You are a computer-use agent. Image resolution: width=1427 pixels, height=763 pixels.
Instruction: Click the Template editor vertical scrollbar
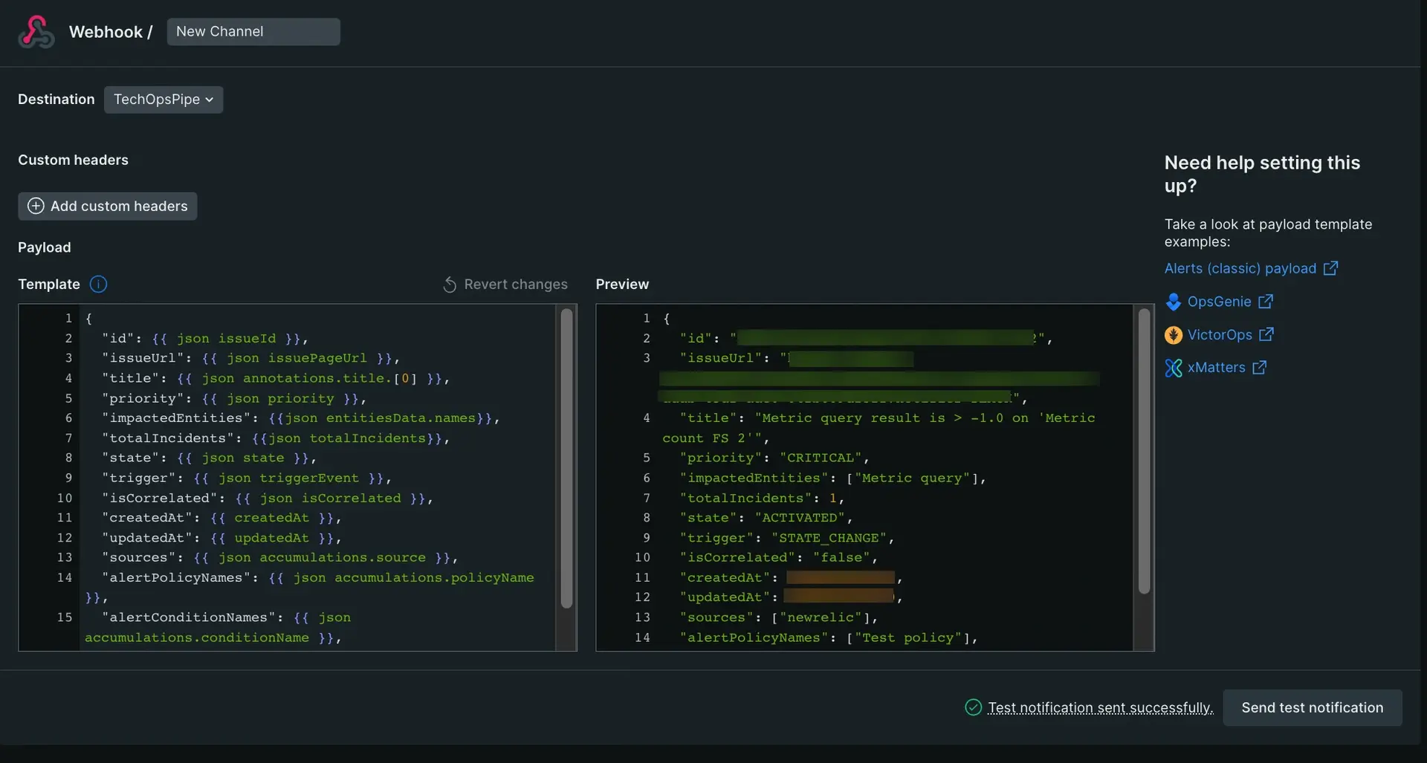pyautogui.click(x=566, y=458)
